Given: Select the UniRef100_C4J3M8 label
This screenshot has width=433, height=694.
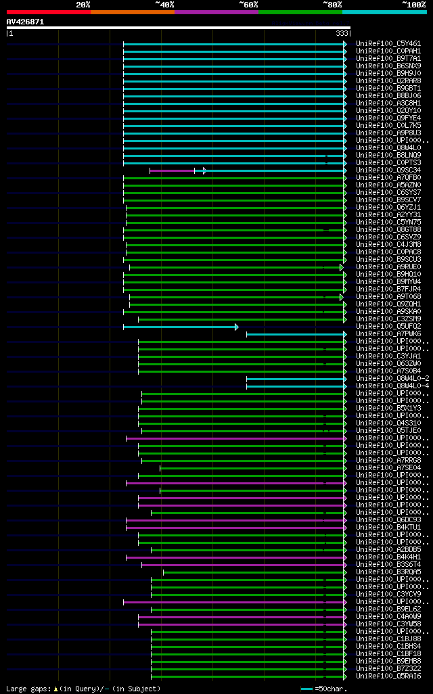Looking at the screenshot, I should click(388, 245).
